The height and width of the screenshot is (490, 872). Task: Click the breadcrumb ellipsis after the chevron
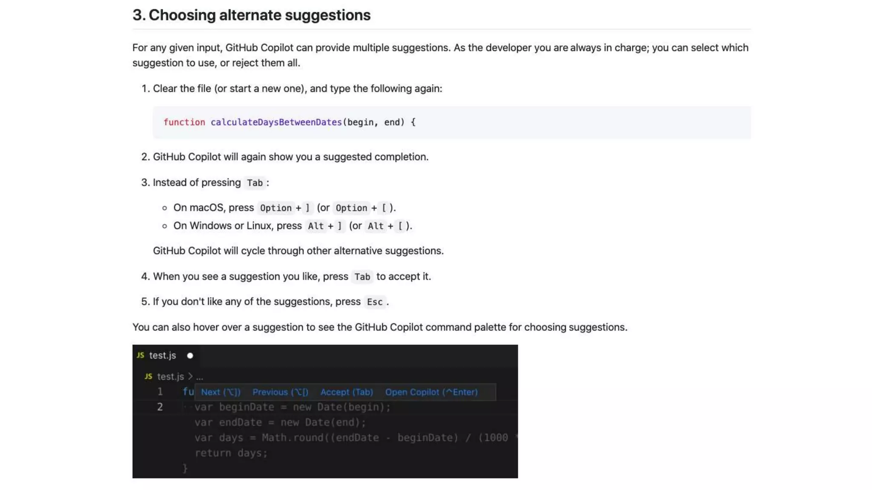[200, 377]
